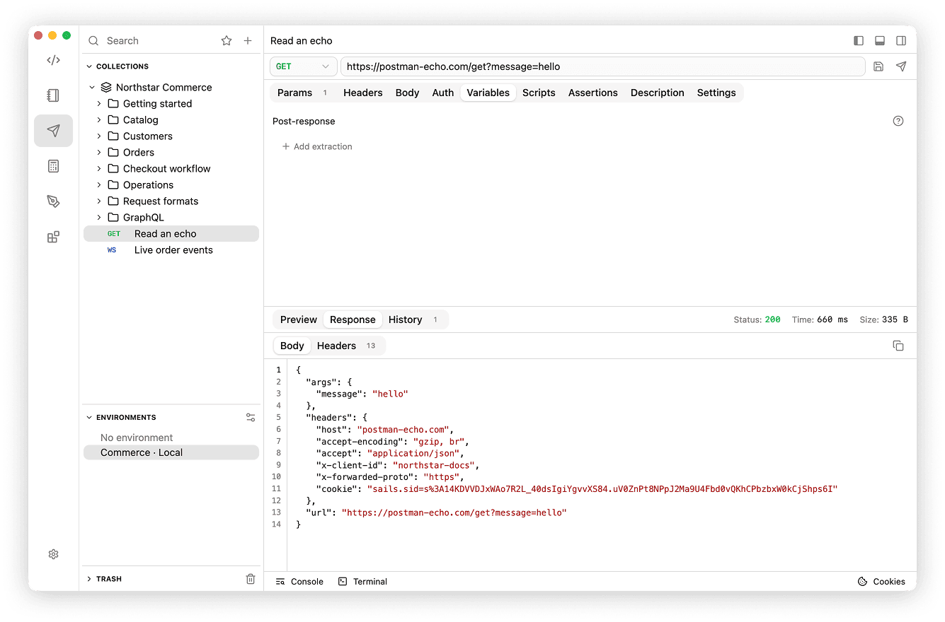Click the Northstar Commerce collection stack icon
Viewport: 945px width, 622px height.
point(106,88)
